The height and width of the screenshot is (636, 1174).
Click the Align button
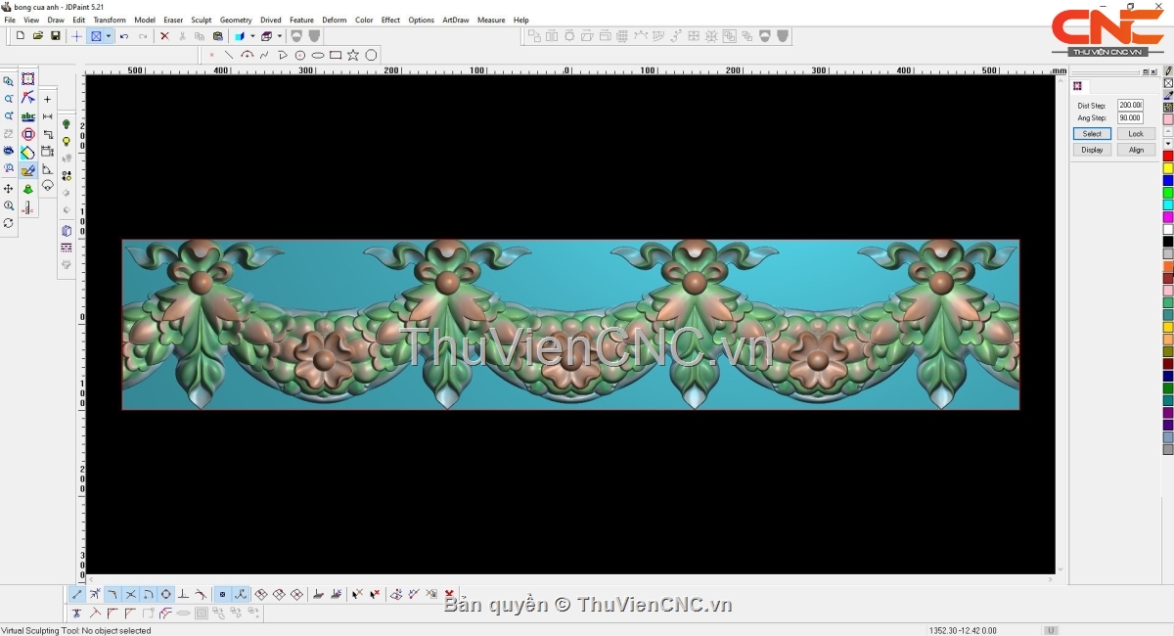[x=1135, y=150]
